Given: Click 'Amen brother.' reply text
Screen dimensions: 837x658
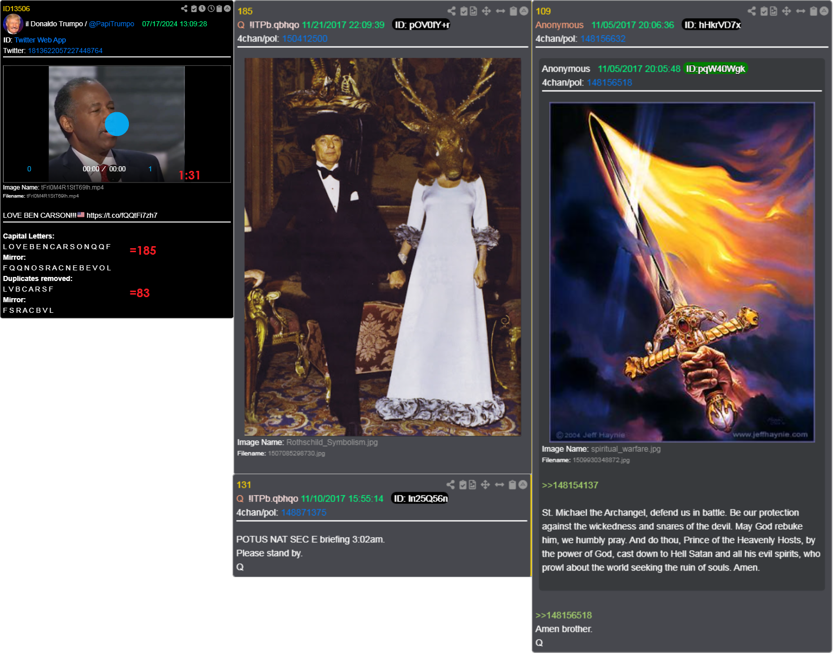Looking at the screenshot, I should coord(564,629).
